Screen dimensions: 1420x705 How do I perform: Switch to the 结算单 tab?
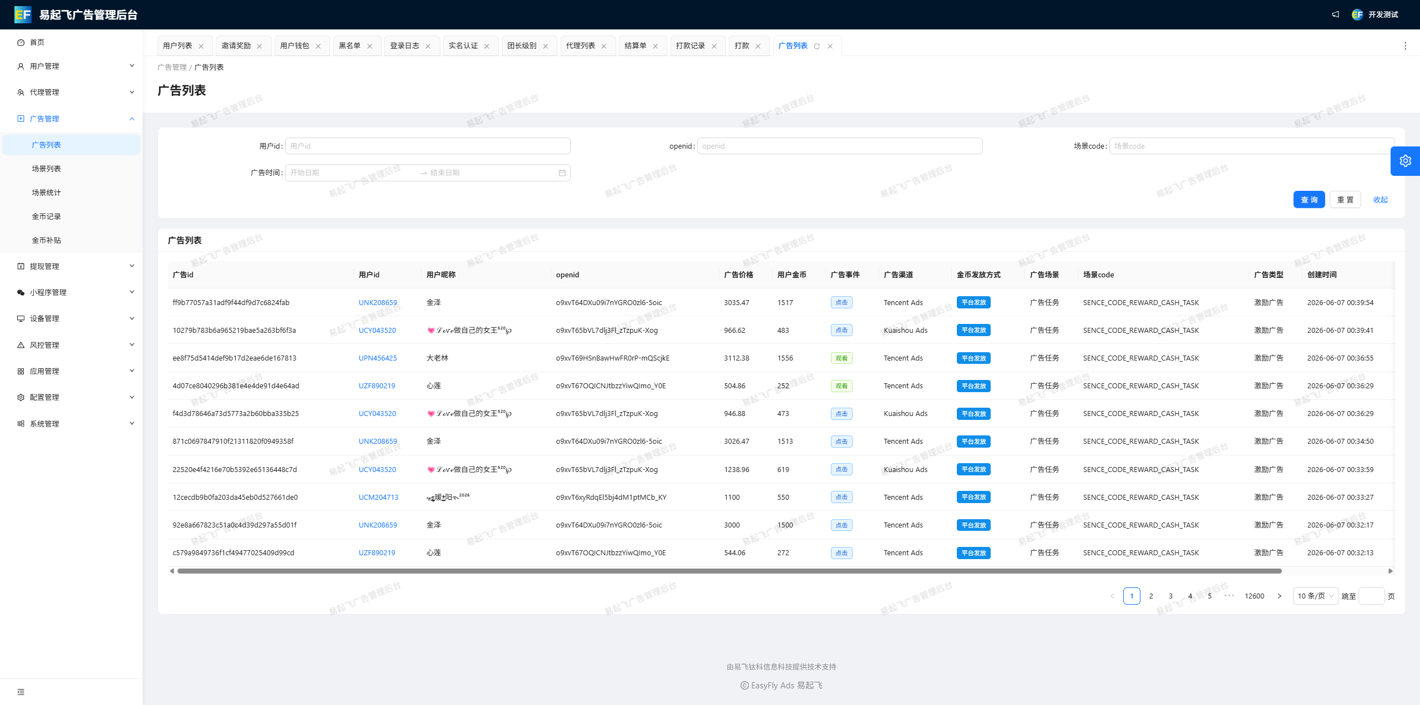pyautogui.click(x=636, y=45)
